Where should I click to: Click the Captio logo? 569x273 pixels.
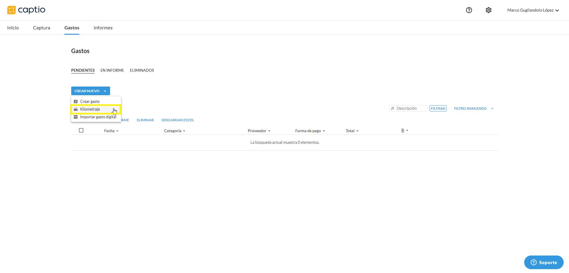coord(26,10)
